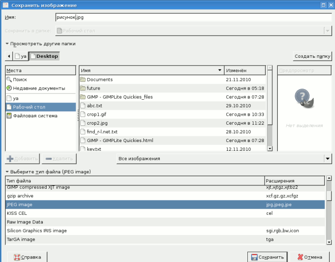Select the Recent documents clock icon

[x=9, y=88]
